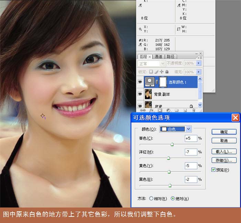This screenshot has width=241, height=223.
Task: Click the lock image pixels brush icon
Action: point(156,72)
